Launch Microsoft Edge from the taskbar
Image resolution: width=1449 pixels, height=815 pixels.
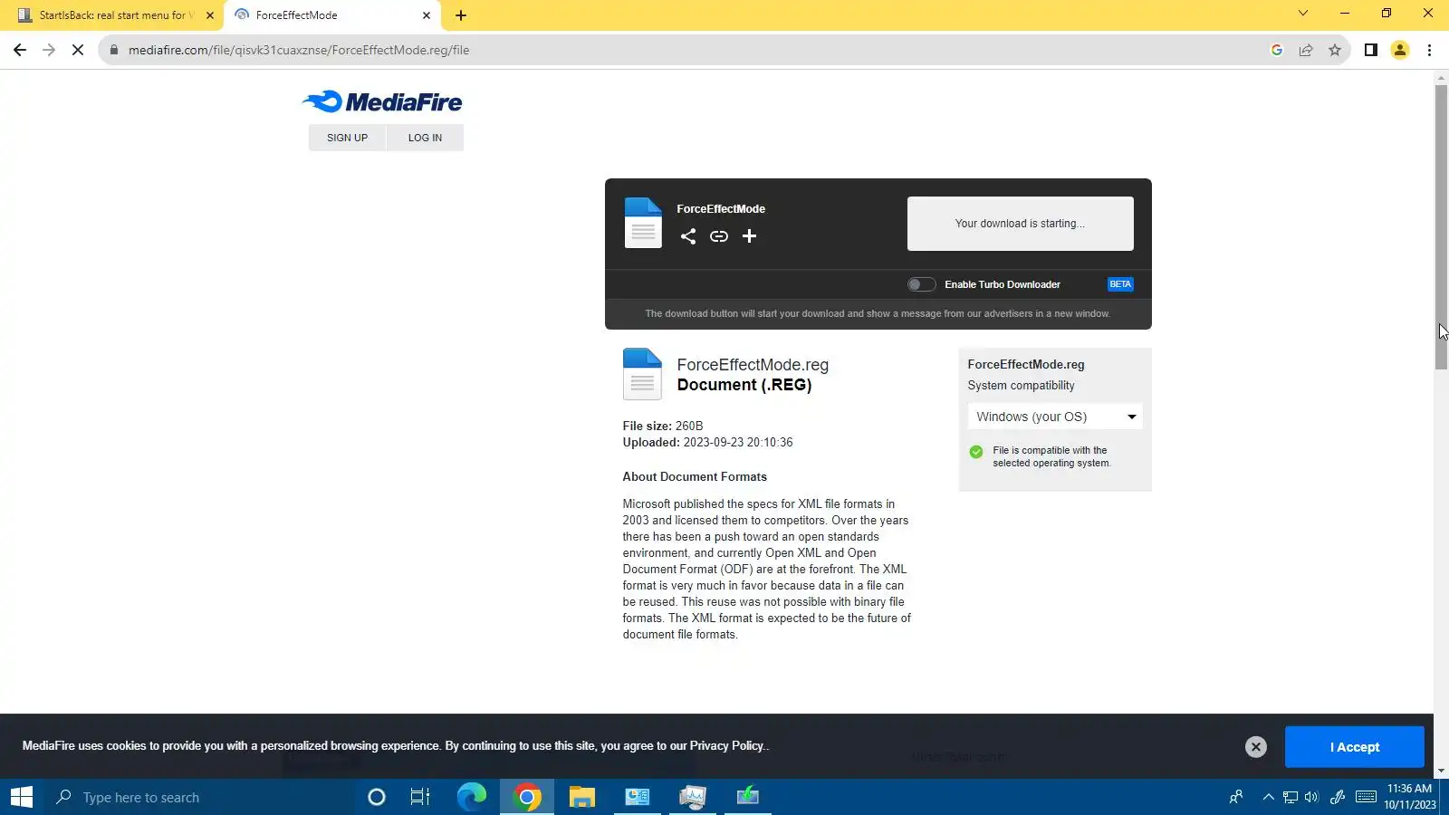point(472,797)
